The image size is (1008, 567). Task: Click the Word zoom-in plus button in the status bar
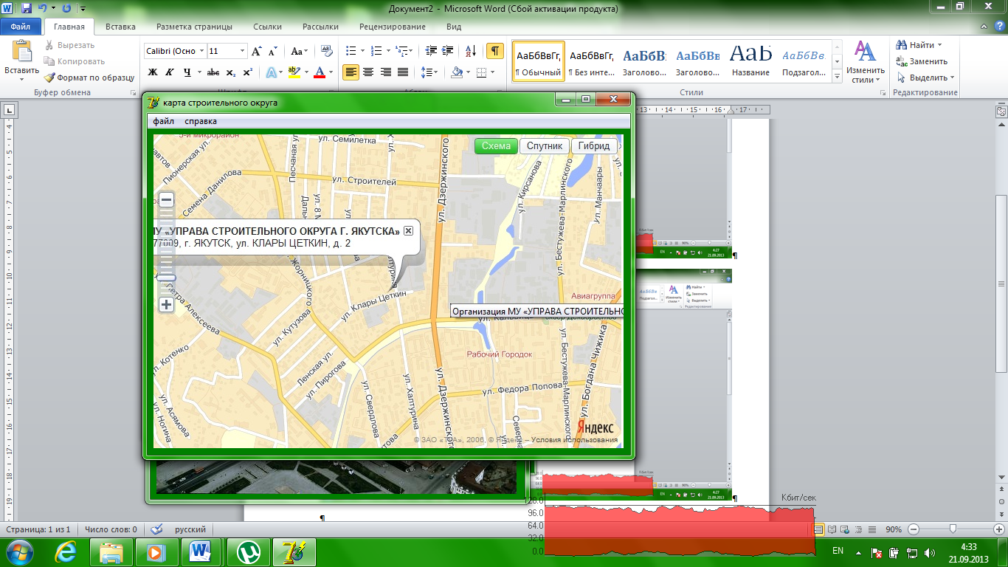coord(998,529)
